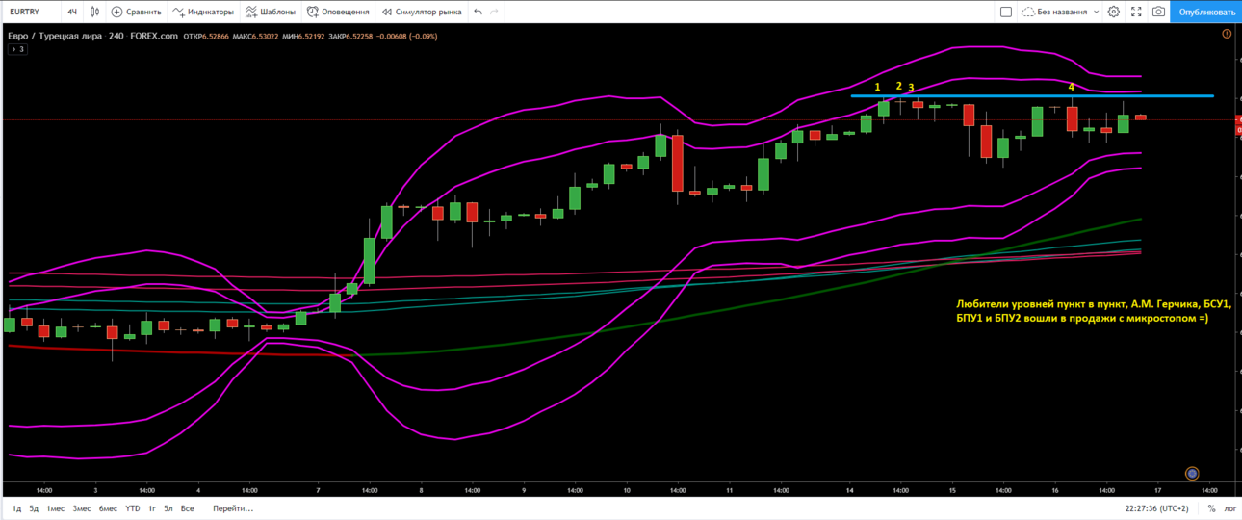The image size is (1242, 520).
Task: Toggle logarithmic scale (лог)
Action: point(1229,508)
